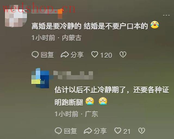The image size is (174, 139).
Task: Tap the share arrow on the first comment
Action: point(65,54)
